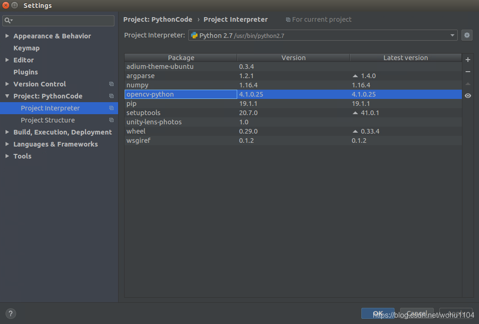Click the interpreter settings gear icon

click(x=467, y=36)
